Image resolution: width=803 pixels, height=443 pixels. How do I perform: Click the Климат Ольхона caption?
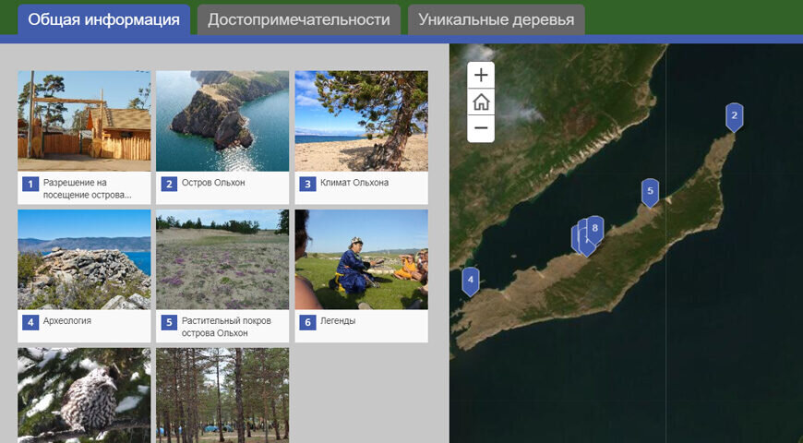[354, 183]
